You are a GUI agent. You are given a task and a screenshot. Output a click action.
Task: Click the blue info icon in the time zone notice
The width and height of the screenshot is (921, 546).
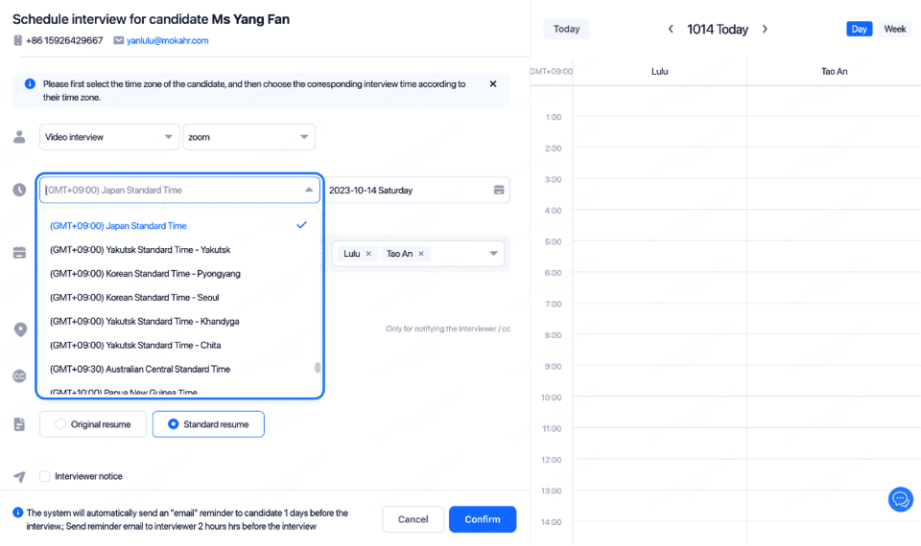click(x=30, y=84)
